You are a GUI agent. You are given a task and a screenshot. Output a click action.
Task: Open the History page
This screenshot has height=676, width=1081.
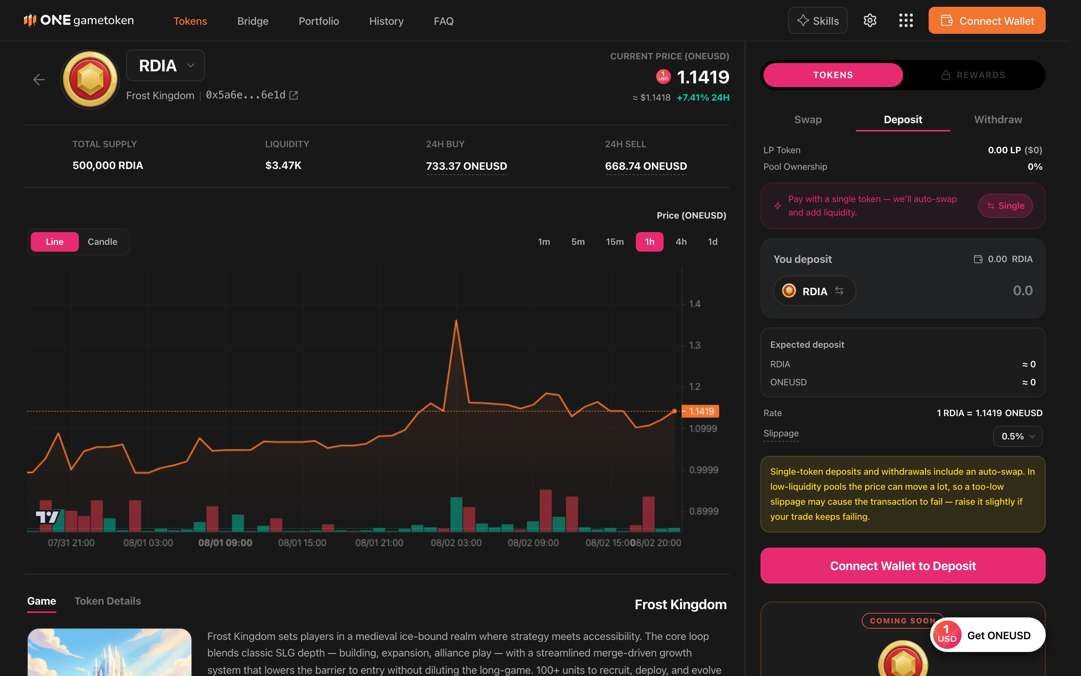tap(386, 21)
